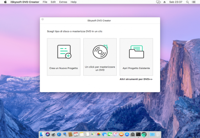Open Contacts from the Dock
This screenshot has width=200, height=138.
click(x=70, y=134)
